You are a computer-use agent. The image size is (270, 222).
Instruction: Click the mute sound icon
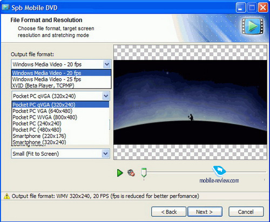click(131, 173)
